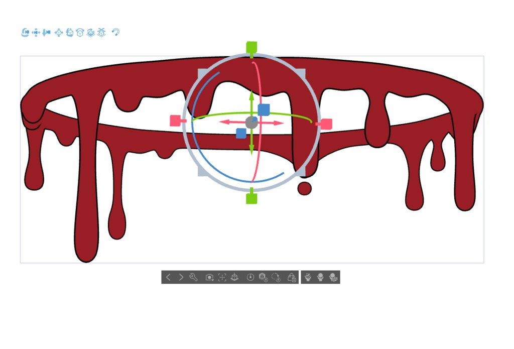Select the rotate object horizontally tool
The width and height of the screenshot is (514, 349).
click(80, 33)
